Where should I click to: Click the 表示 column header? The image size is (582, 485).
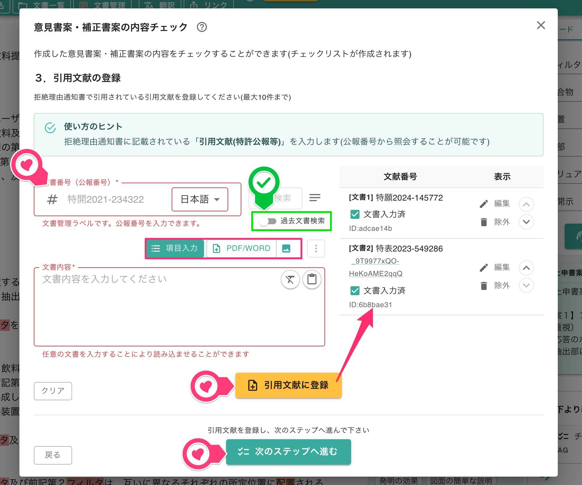502,177
